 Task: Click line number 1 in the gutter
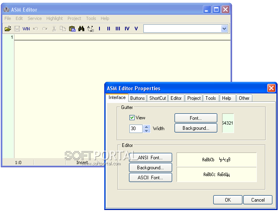pos(12,37)
